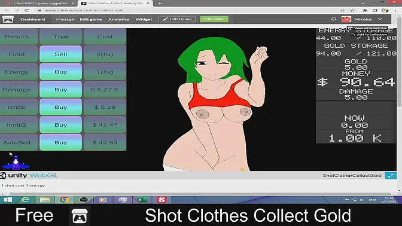
Task: Buy the Damage upgrade
Action: [x=61, y=90]
